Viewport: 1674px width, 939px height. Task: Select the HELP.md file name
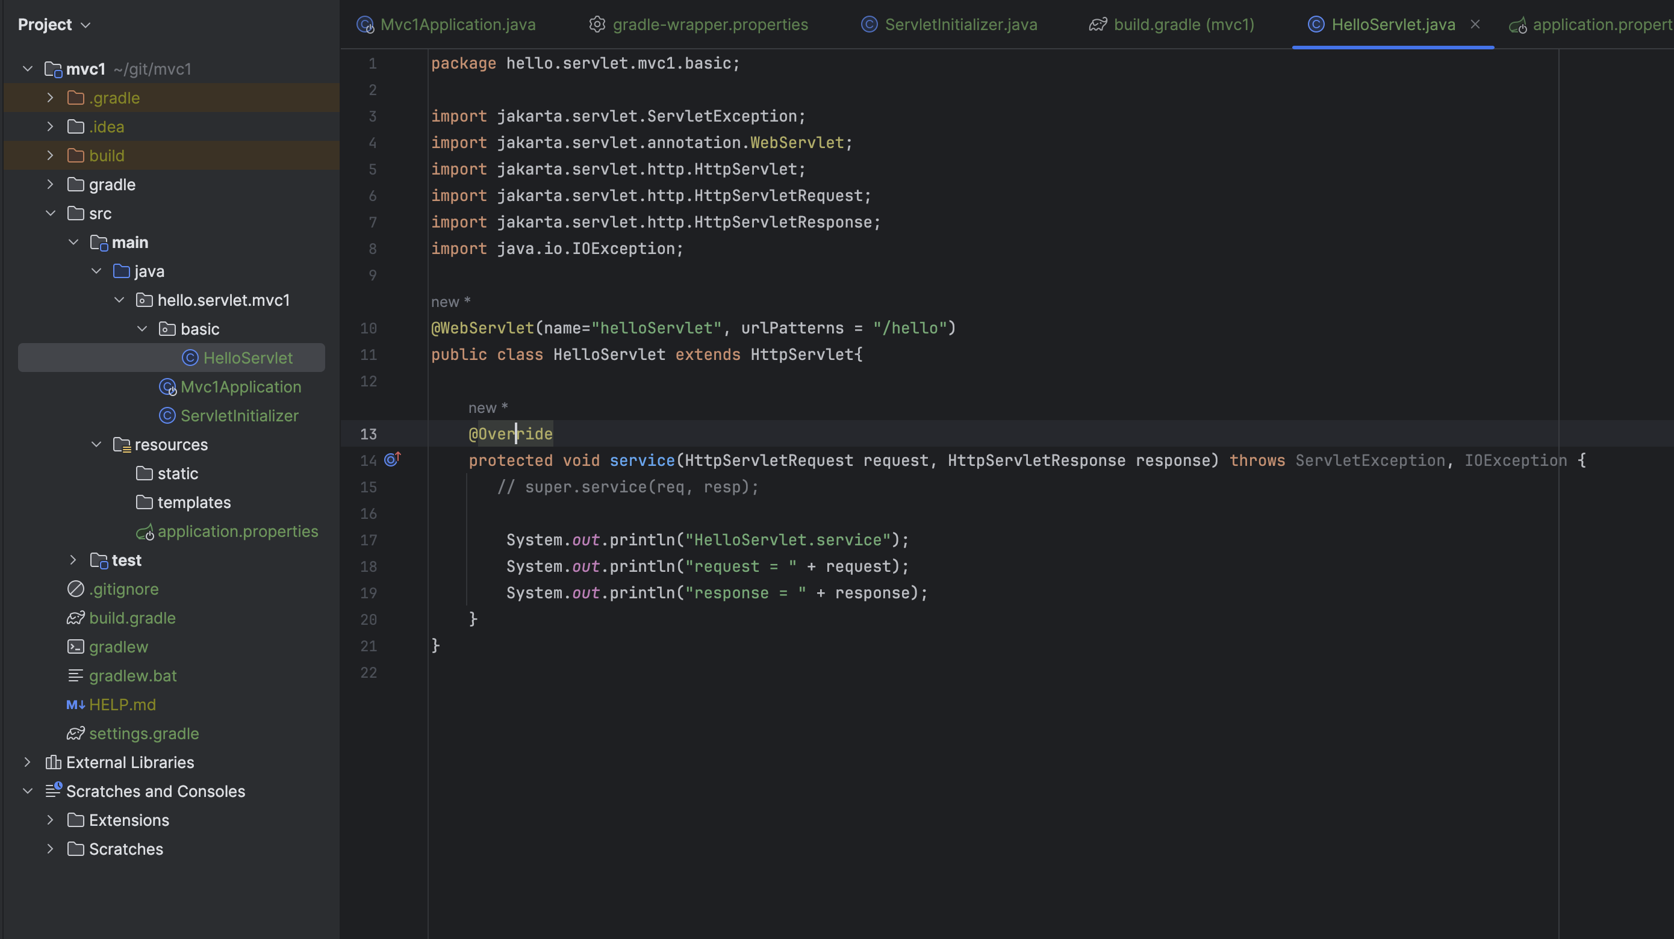122,705
